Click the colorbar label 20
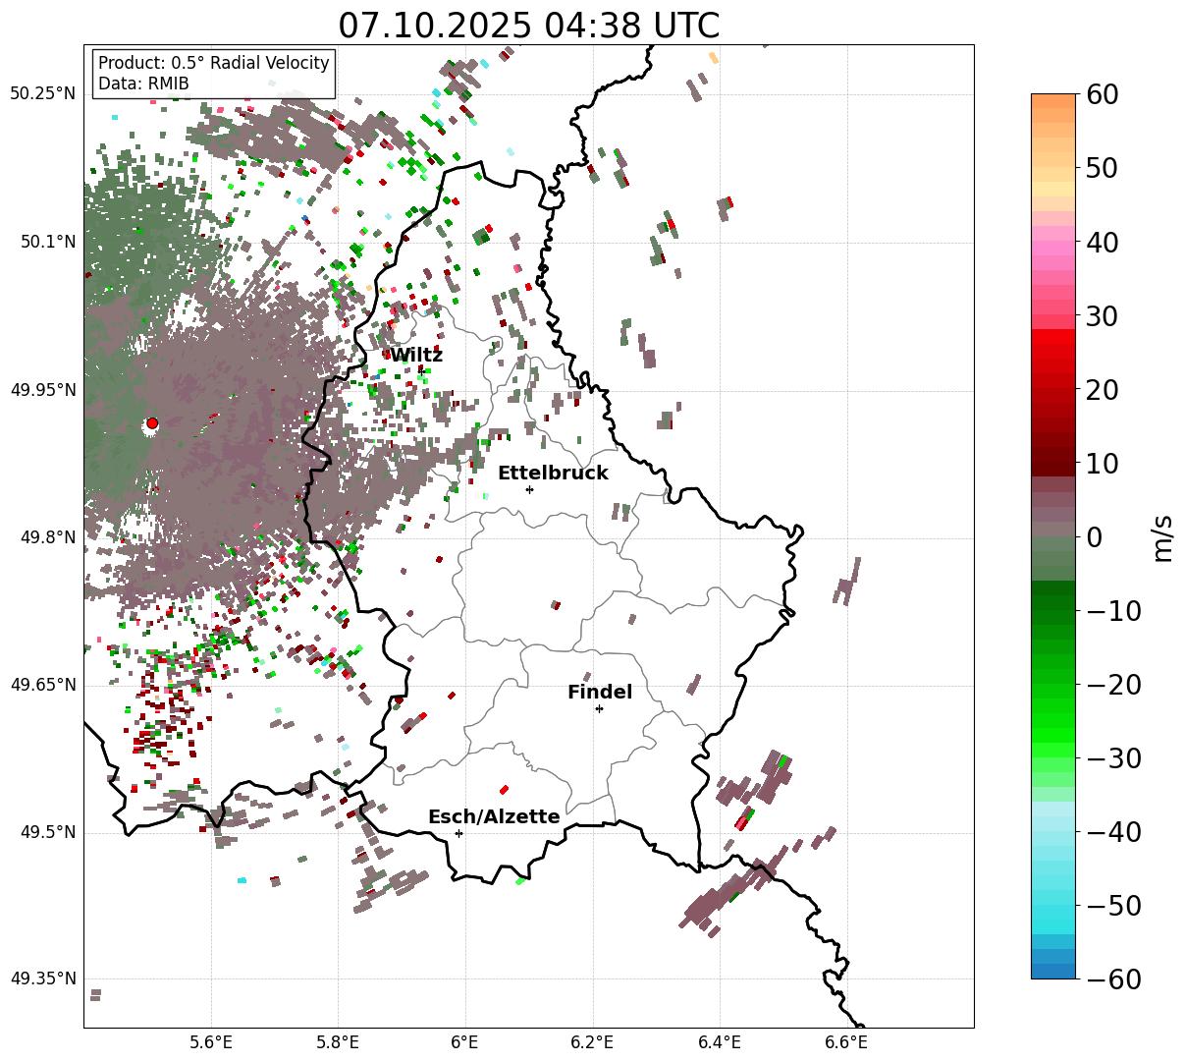Image resolution: width=1185 pixels, height=1062 pixels. click(x=1102, y=390)
